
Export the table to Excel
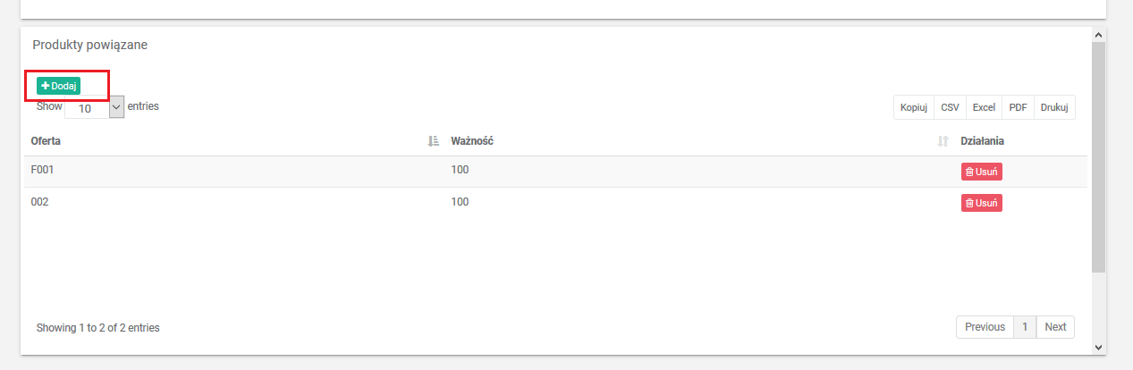[984, 107]
